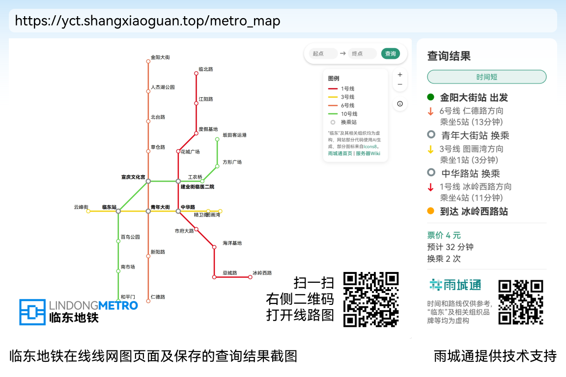Viewport: 566px width, 377px height.
Task: Select 建业街临医二院 interchange node
Action: [178, 181]
